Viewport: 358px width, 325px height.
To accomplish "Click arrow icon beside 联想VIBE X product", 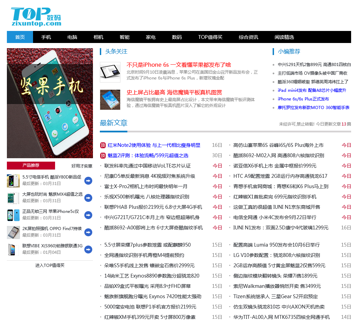I will 88,249.
